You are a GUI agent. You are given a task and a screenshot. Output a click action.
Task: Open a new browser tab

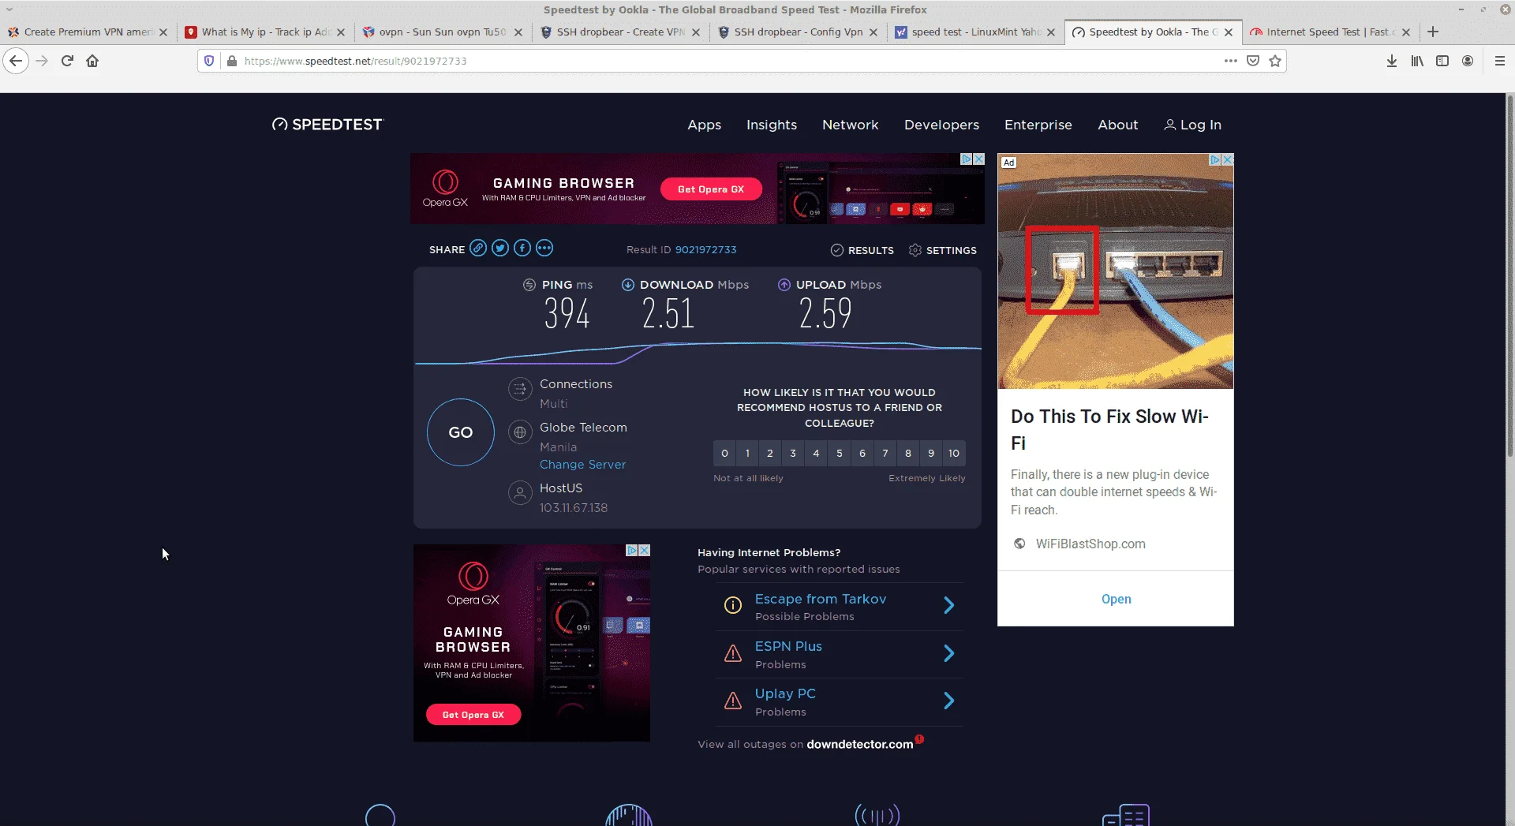pyautogui.click(x=1433, y=32)
